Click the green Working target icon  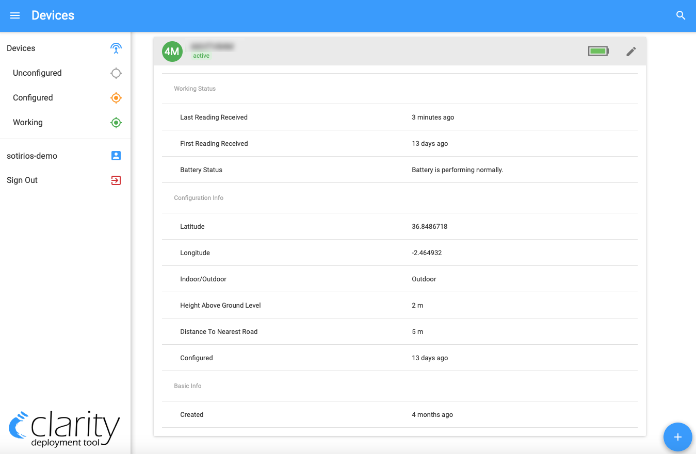116,123
